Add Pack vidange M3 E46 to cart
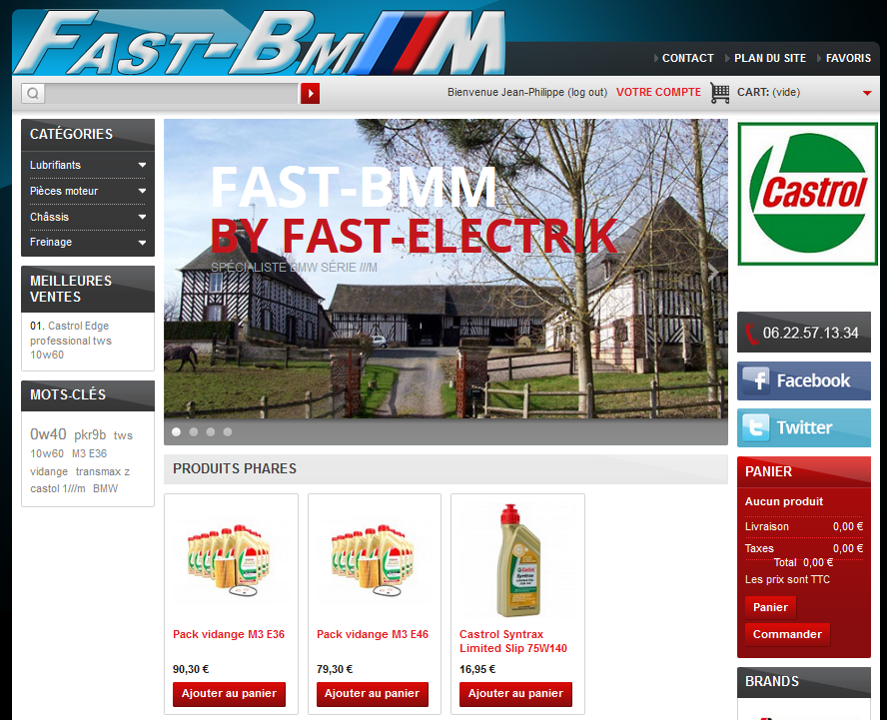The width and height of the screenshot is (887, 720). [373, 694]
